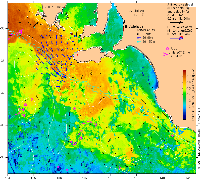201x181 pixels.
Task: Click the black 0-30m legend arrow
Action: [x=139, y=34]
